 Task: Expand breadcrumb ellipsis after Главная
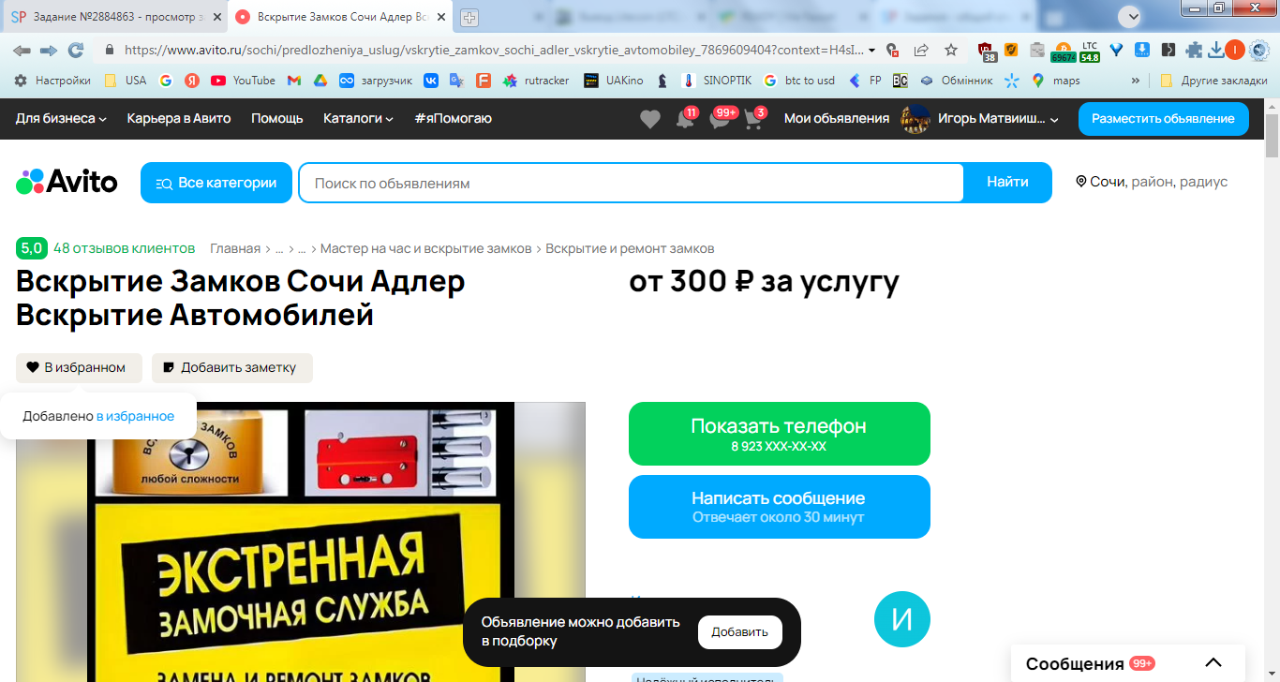(x=279, y=248)
